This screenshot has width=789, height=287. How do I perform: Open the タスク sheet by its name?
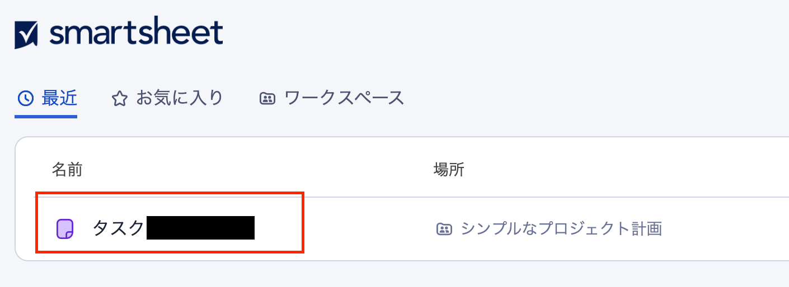pos(118,228)
